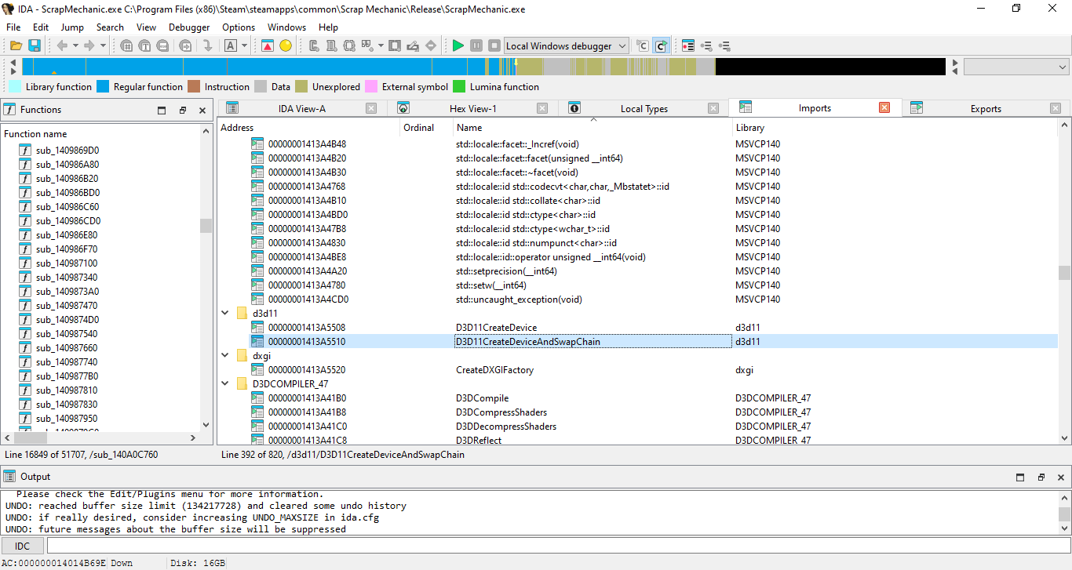Terminate the process with stop icon
Image resolution: width=1072 pixels, height=570 pixels.
click(x=494, y=46)
